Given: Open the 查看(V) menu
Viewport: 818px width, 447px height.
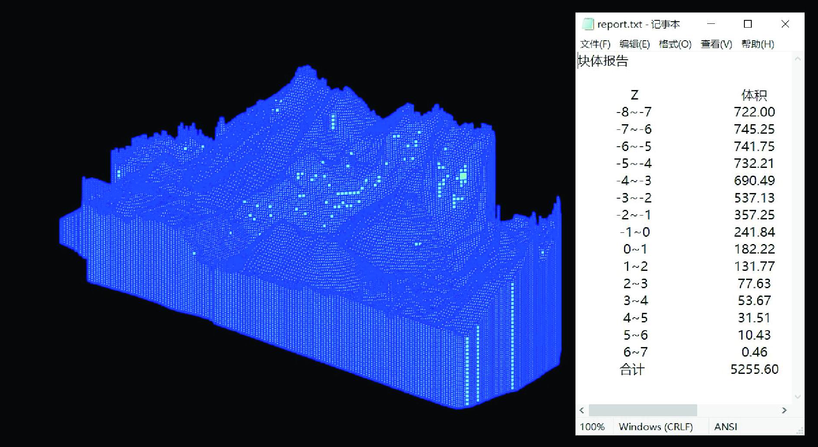Looking at the screenshot, I should click(x=716, y=44).
